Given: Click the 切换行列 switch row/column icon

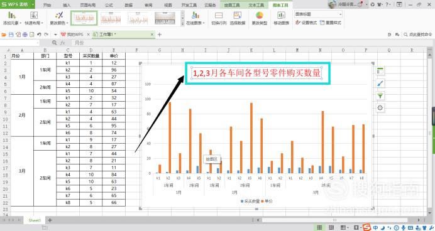Looking at the screenshot, I should pos(219,16).
